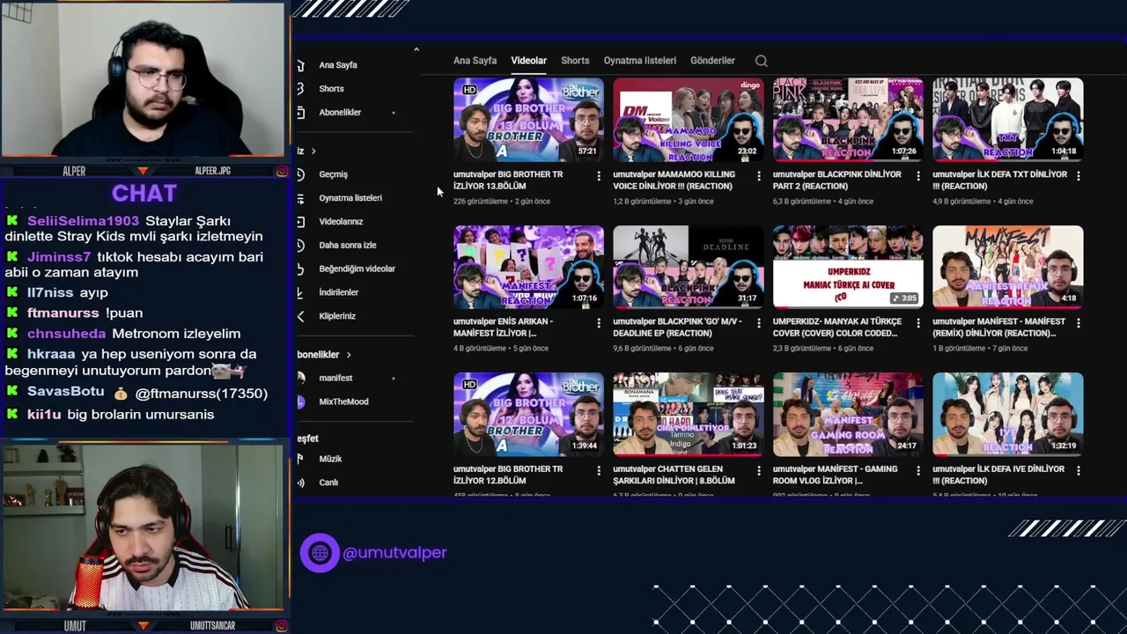Open the Oynatma listeleri tab
Image resolution: width=1127 pixels, height=634 pixels.
[639, 61]
